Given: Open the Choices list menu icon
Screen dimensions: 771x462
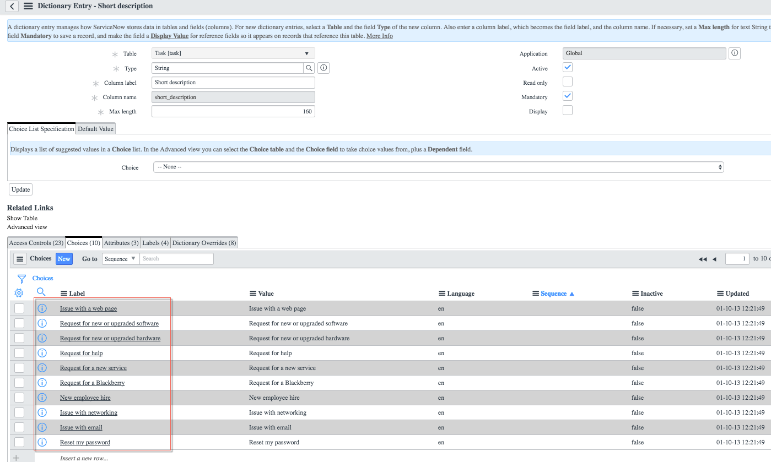Looking at the screenshot, I should [x=19, y=259].
